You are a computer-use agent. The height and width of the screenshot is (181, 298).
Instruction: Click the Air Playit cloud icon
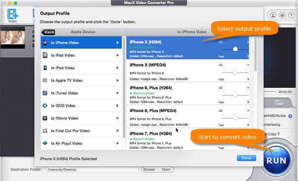coord(45,143)
